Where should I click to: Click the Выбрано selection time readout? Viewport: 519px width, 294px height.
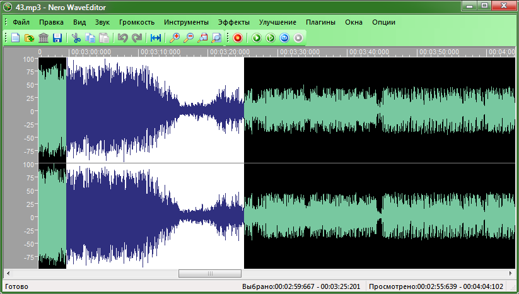tap(301, 286)
